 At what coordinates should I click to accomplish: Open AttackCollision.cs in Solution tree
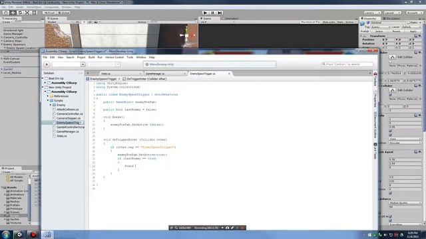coord(68,109)
